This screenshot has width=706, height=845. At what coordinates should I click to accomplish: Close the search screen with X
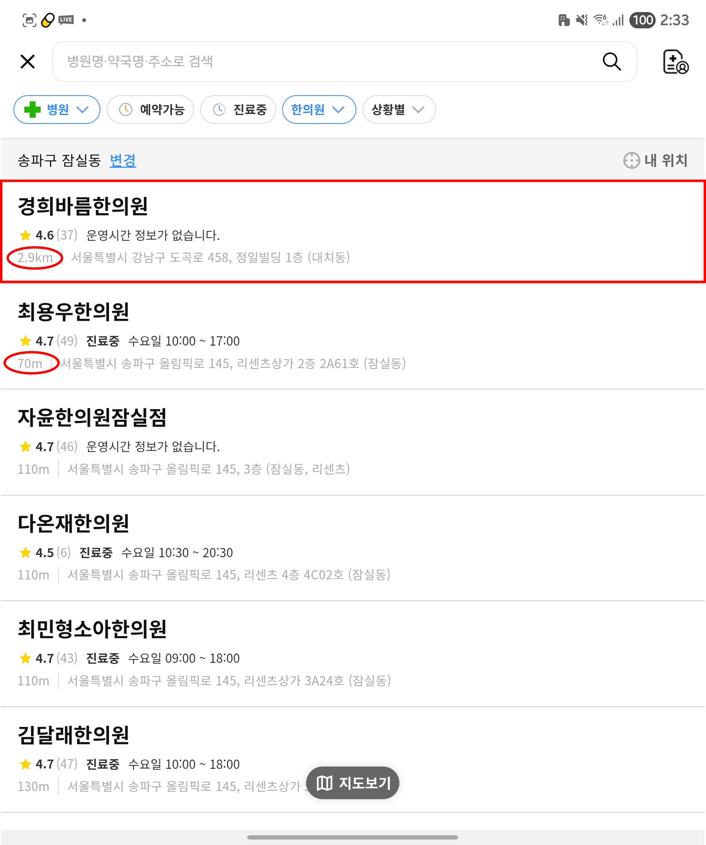tap(27, 61)
